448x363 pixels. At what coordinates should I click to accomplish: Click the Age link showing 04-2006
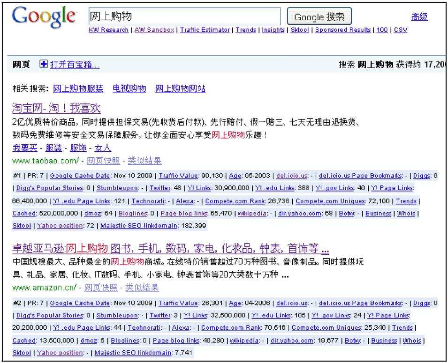(235, 303)
